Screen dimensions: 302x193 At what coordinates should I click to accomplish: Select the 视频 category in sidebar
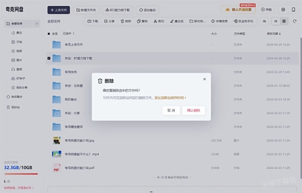[x=17, y=51]
